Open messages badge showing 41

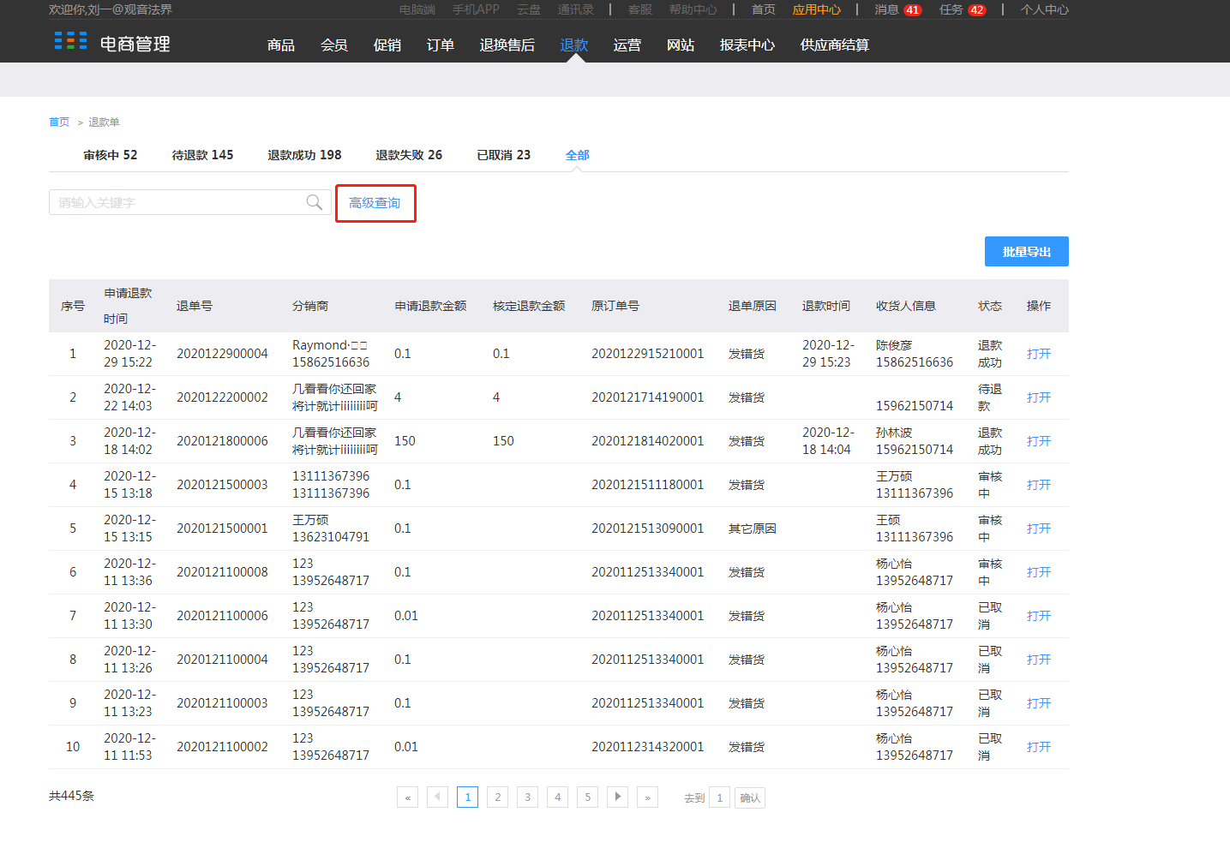912,10
